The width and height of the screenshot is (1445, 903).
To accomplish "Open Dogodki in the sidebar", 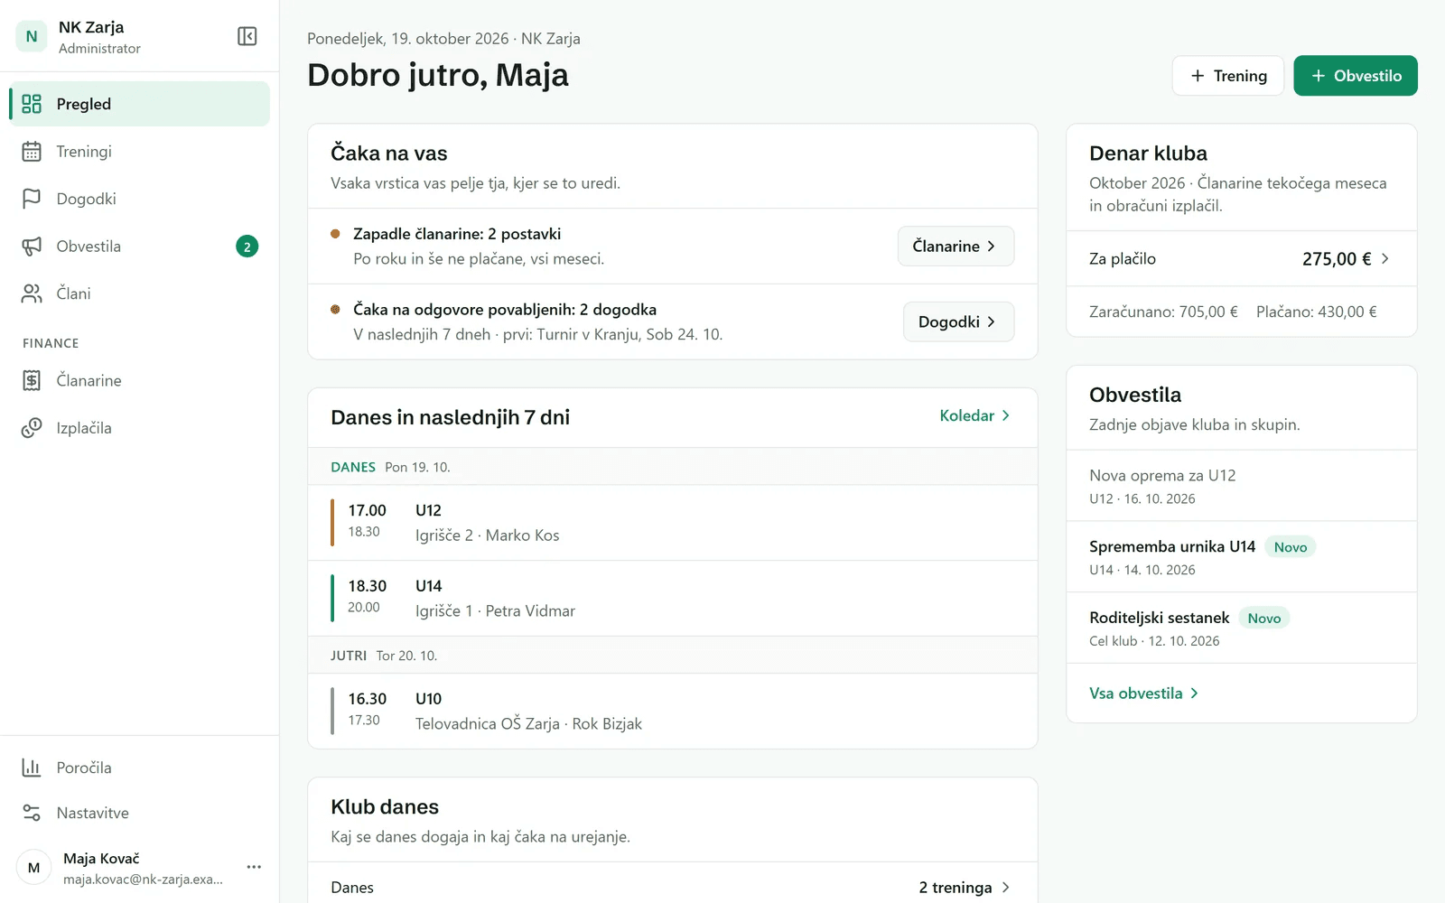I will 139,199.
